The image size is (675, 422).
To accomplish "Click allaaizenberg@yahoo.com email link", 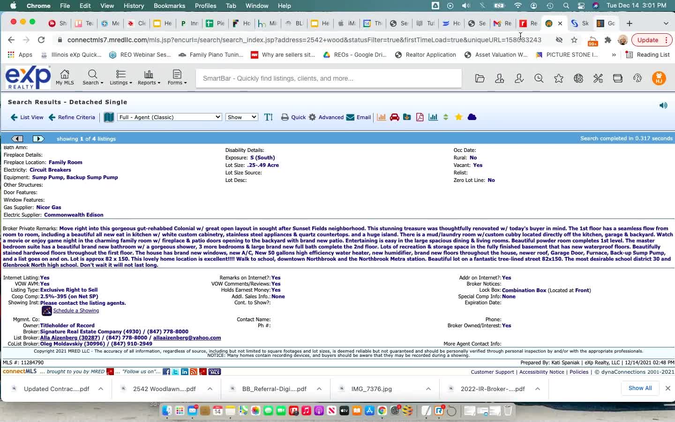I will [187, 338].
